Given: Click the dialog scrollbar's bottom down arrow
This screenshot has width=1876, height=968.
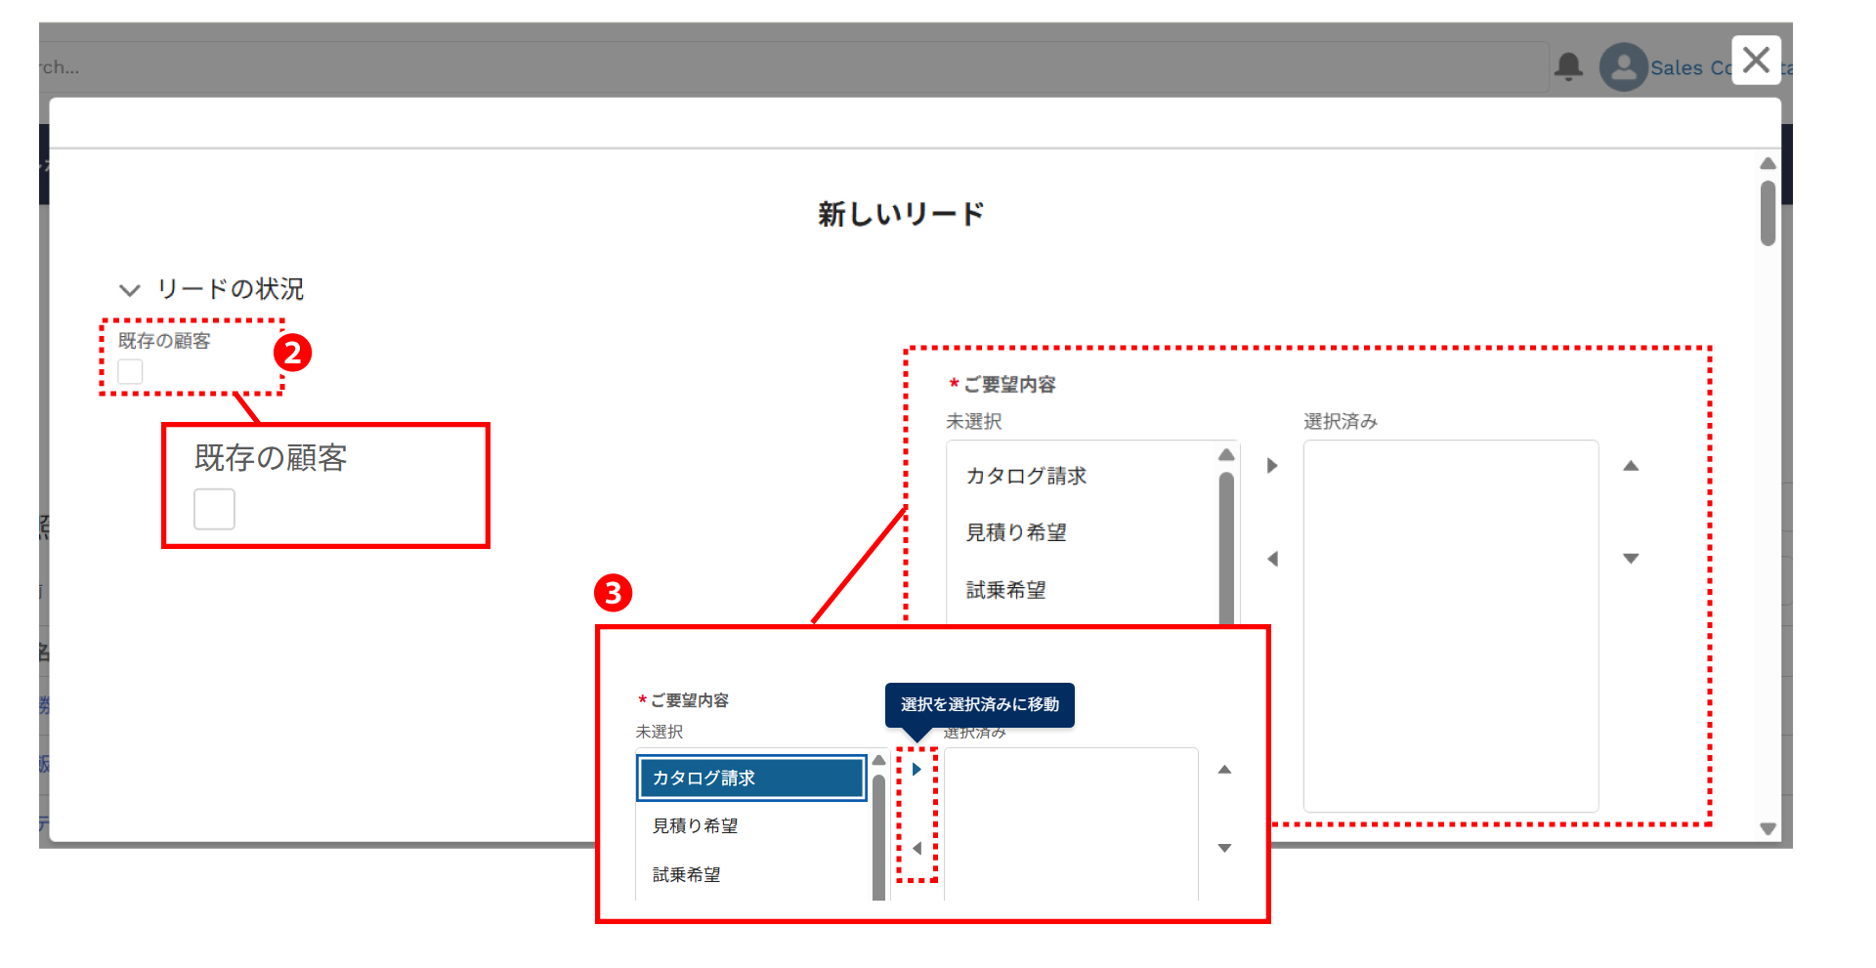Looking at the screenshot, I should tap(1768, 828).
